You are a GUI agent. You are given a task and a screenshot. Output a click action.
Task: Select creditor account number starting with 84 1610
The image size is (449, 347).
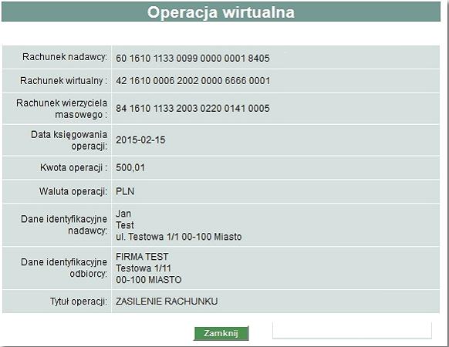tap(193, 109)
